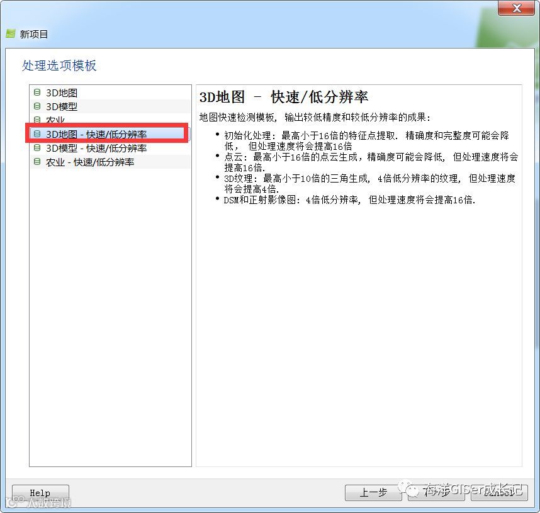The height and width of the screenshot is (513, 540).
Task: Click the DSM和正射影像图 bullet text
Action: click(349, 200)
